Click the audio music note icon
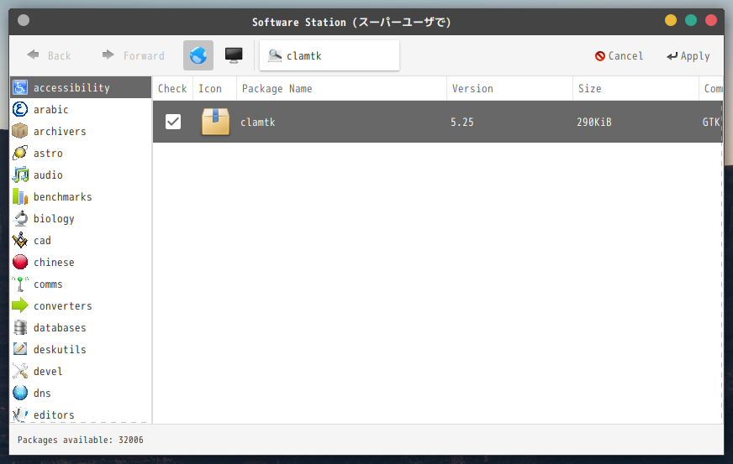733x464 pixels. click(20, 175)
